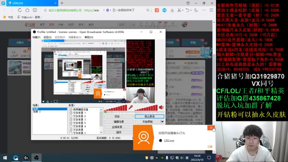
Task: Open the reading mode book icon
Action: pyautogui.click(x=35, y=10)
